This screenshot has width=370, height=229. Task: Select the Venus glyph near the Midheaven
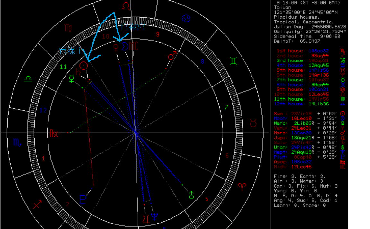point(116,47)
